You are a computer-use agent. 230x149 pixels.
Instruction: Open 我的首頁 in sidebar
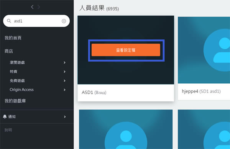tap(13, 38)
